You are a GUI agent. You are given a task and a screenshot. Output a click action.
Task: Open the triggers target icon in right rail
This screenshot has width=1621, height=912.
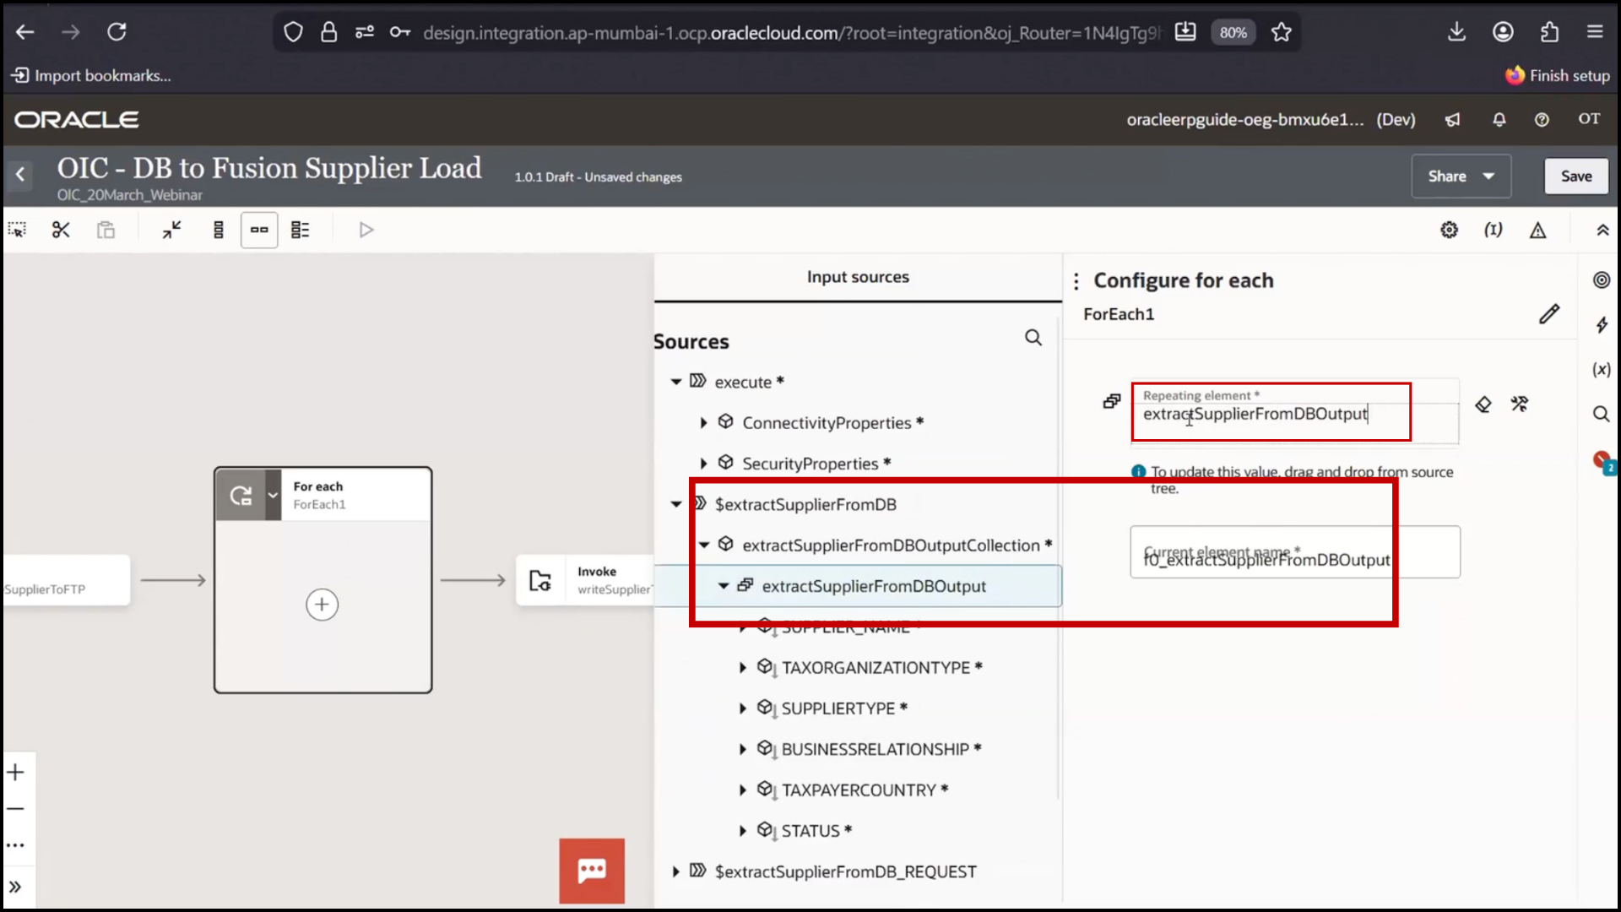click(1602, 280)
